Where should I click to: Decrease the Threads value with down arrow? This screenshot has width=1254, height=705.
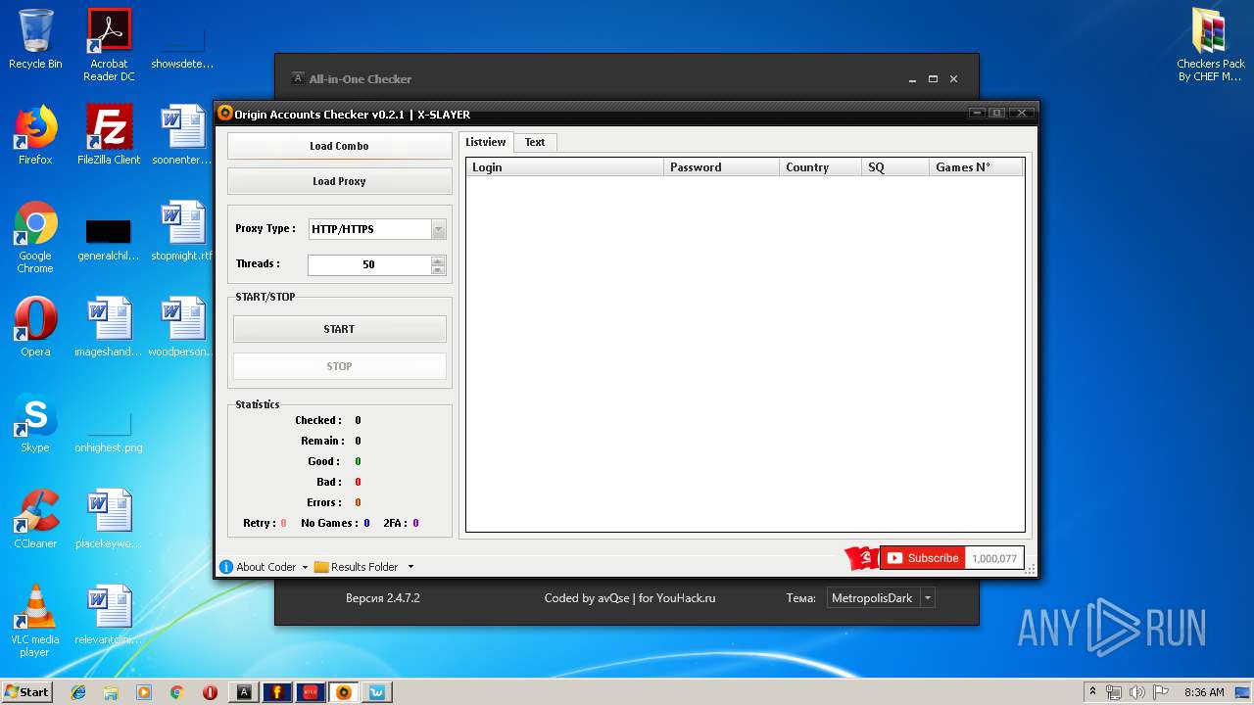(438, 269)
